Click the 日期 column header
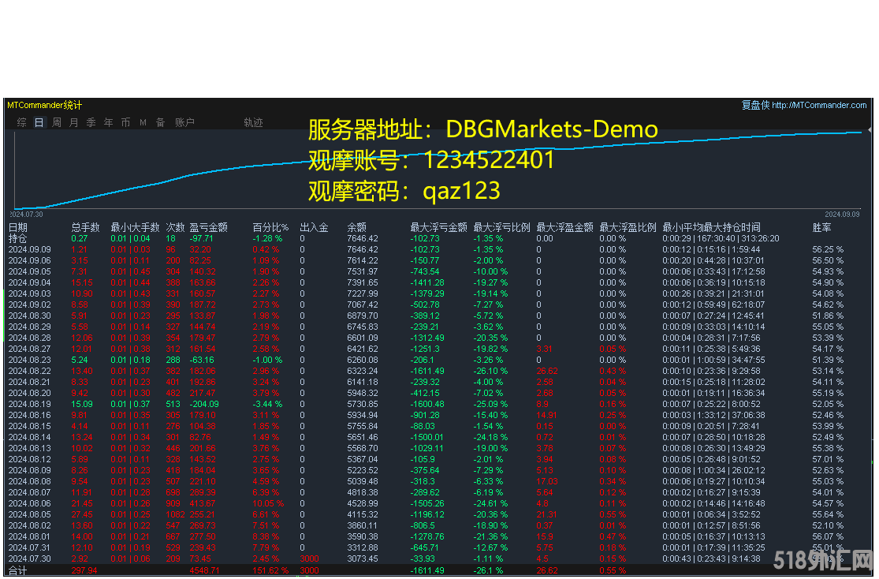This screenshot has width=879, height=579. pos(17,227)
